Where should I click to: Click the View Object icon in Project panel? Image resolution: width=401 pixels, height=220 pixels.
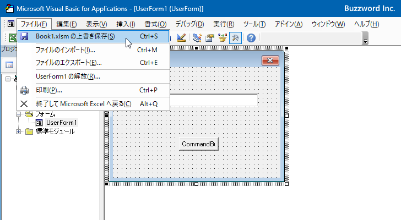tap(9, 65)
